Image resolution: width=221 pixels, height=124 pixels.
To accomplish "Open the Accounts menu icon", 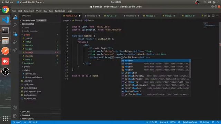I will tap(15, 107).
